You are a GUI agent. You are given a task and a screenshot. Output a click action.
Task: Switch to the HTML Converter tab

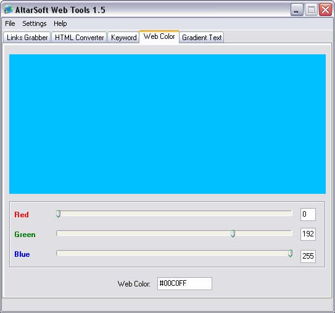click(x=79, y=38)
